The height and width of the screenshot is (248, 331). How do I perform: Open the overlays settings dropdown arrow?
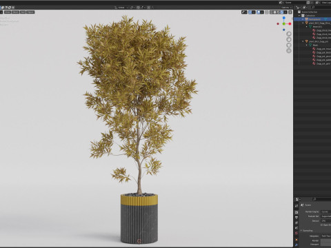pyautogui.click(x=262, y=12)
